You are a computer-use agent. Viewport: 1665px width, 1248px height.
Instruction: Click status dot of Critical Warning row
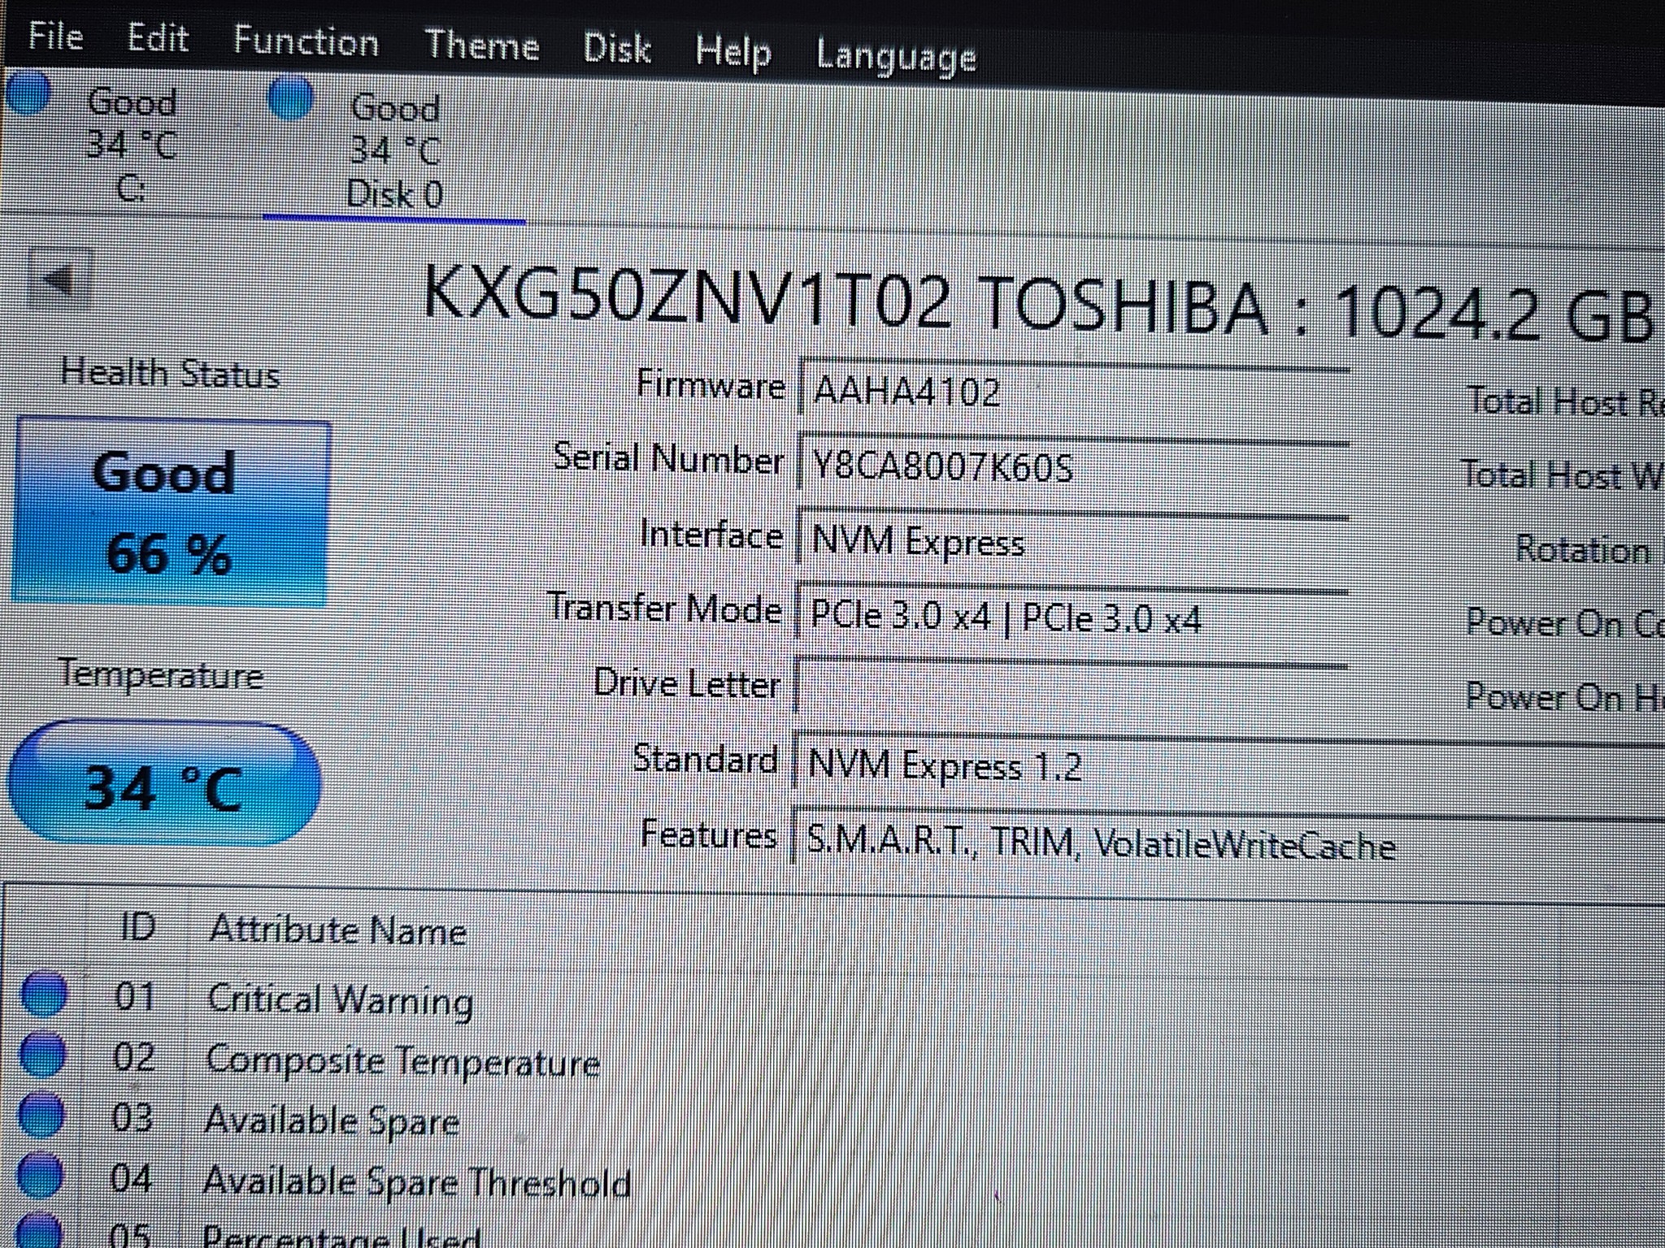[43, 993]
